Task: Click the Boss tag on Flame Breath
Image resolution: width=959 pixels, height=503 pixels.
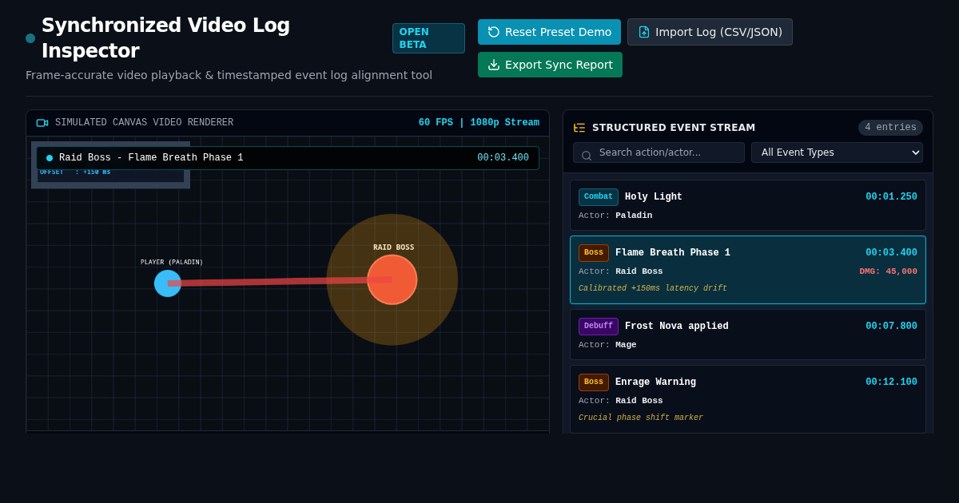Action: click(594, 253)
